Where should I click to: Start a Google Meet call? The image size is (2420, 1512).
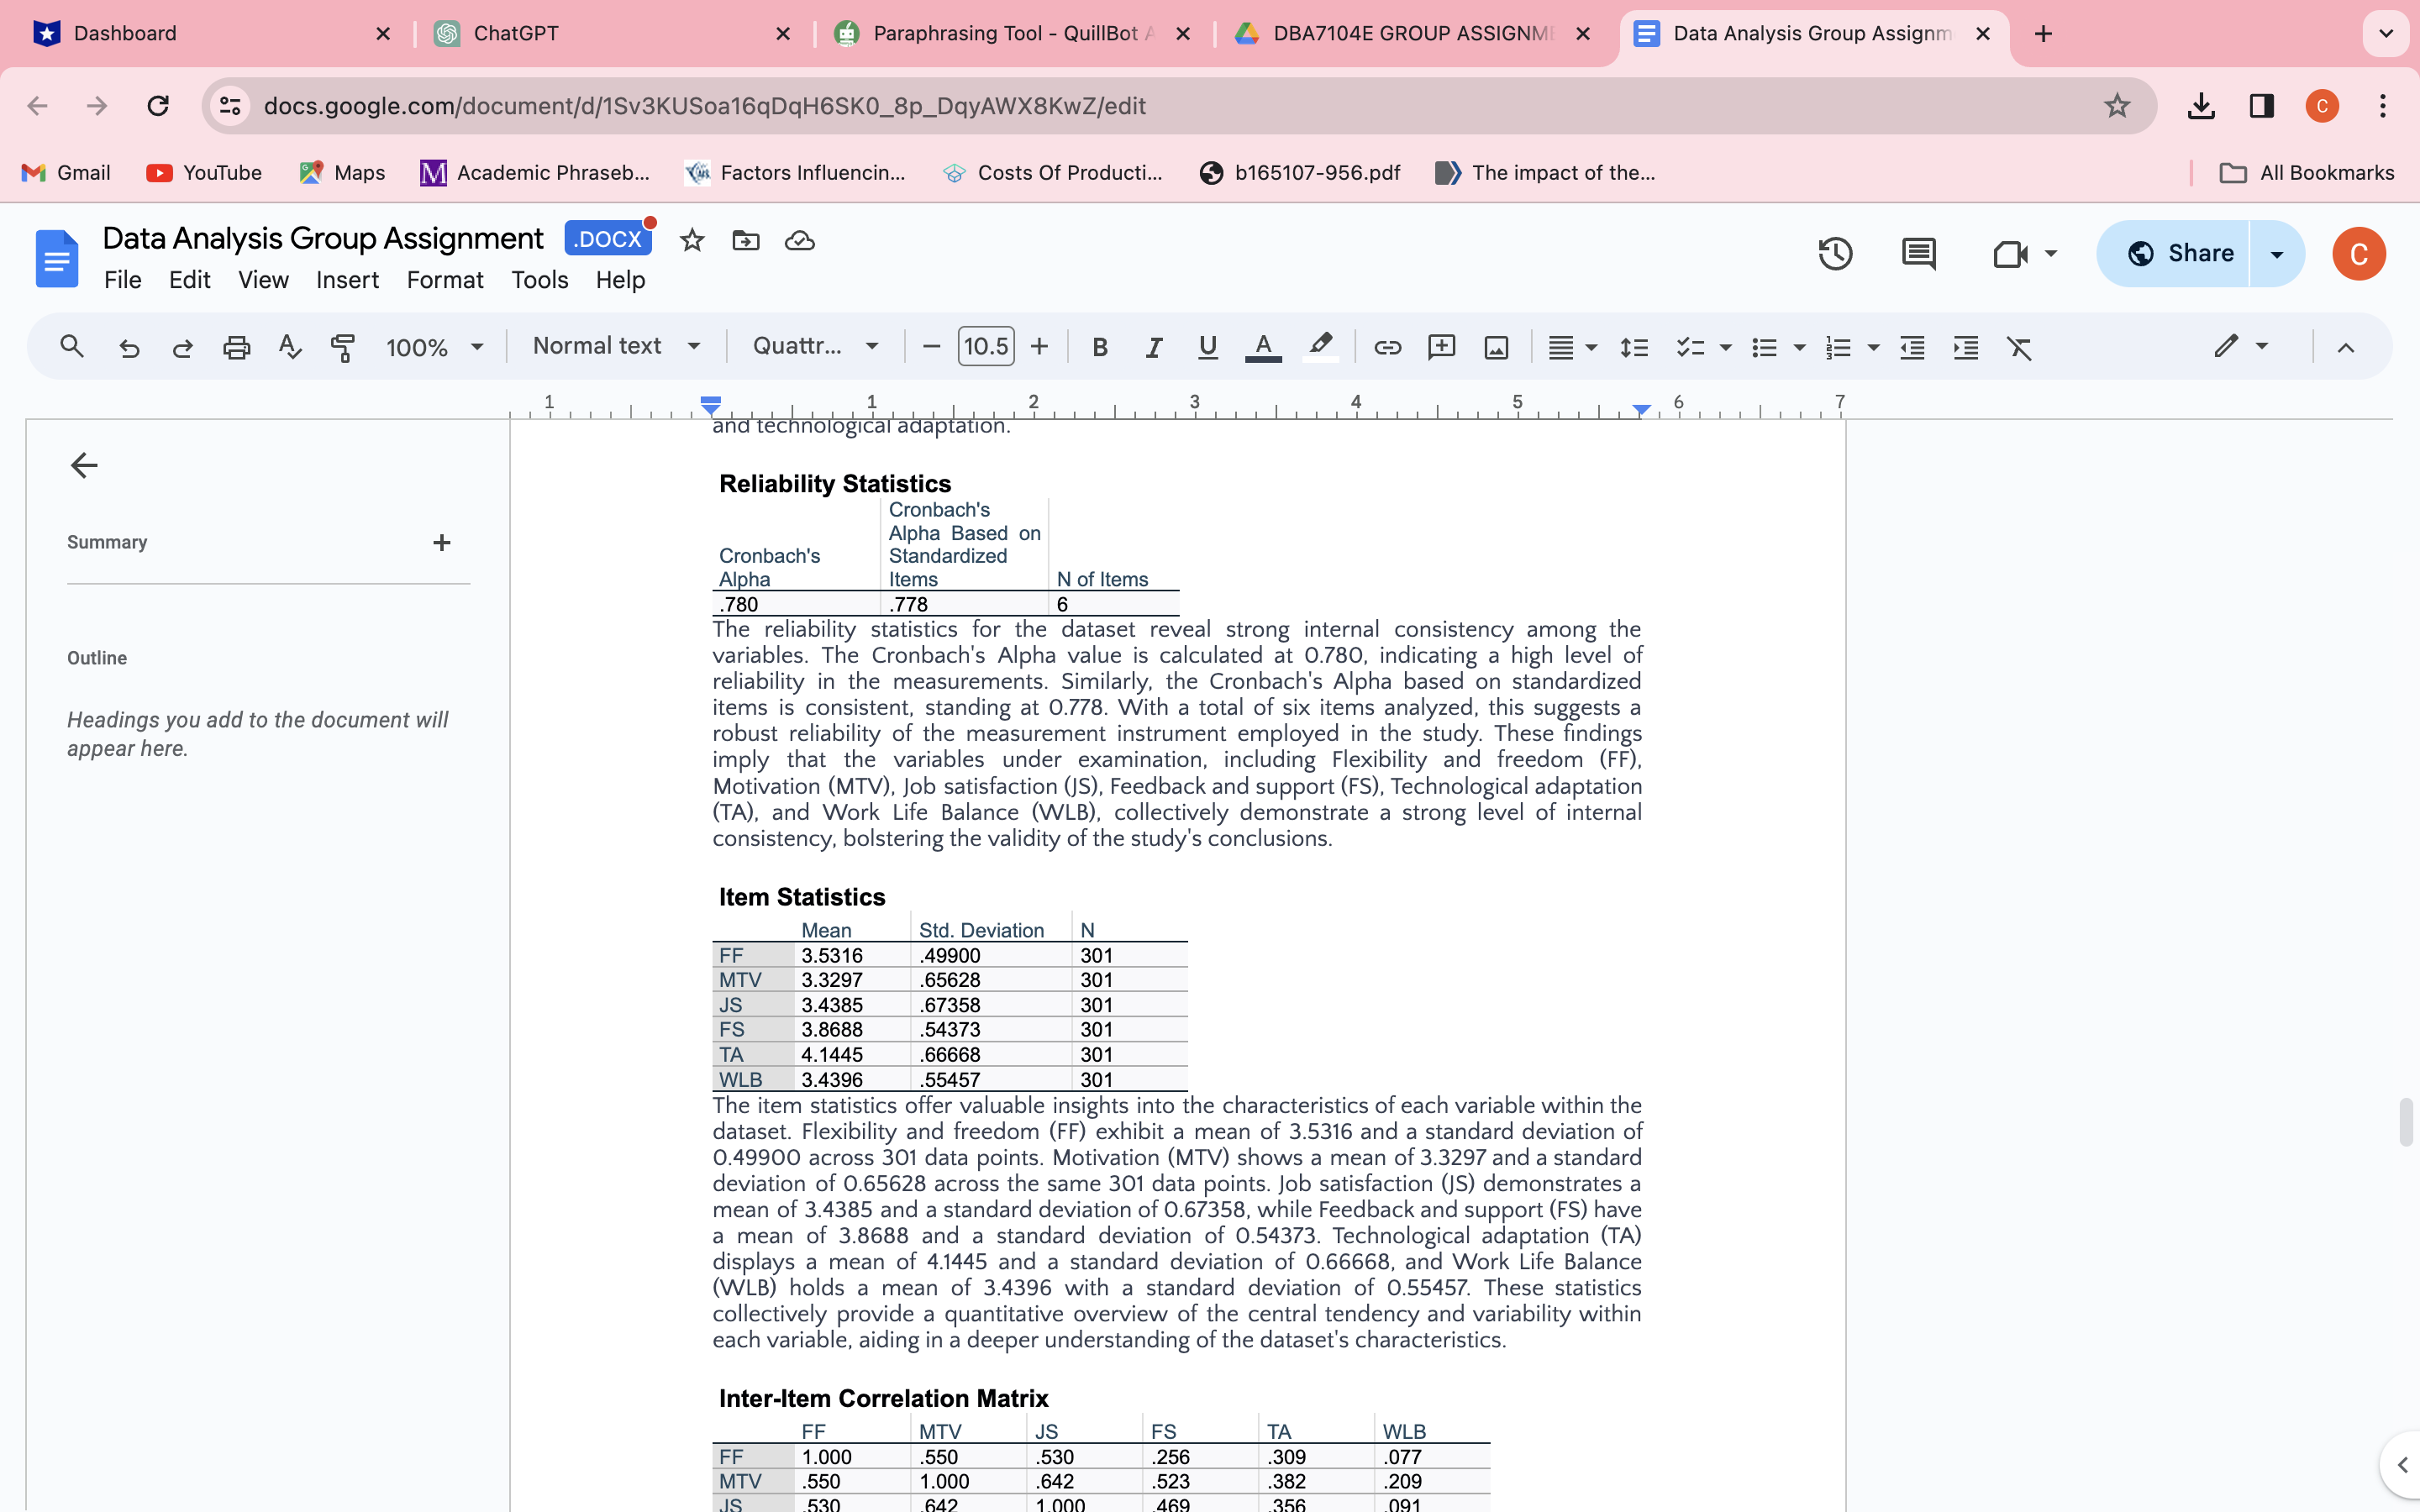point(2012,253)
